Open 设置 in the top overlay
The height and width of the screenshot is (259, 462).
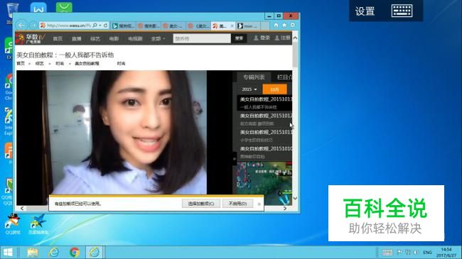point(365,11)
